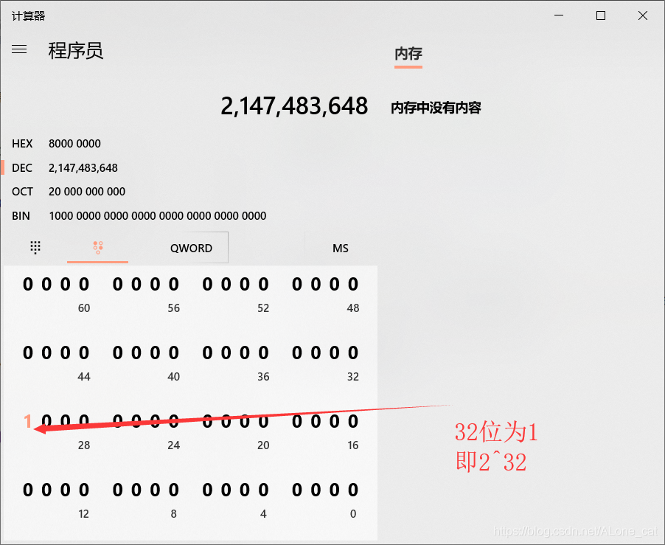Screen dimensions: 665x545
Task: Minimize the Calculator window
Action: [x=558, y=15]
